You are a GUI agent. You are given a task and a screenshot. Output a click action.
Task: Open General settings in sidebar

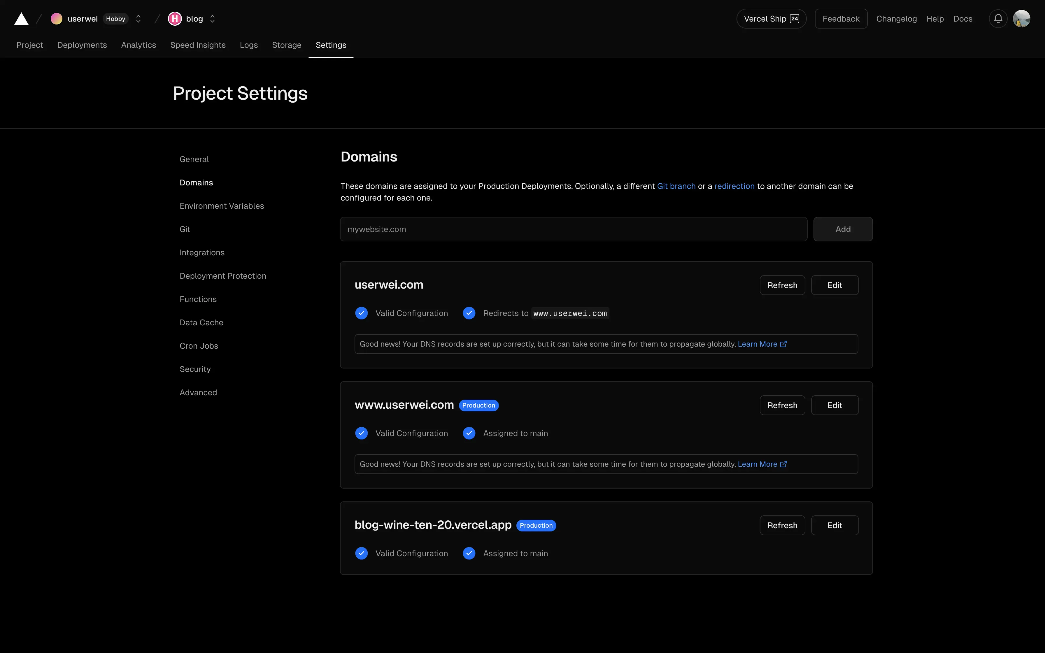coord(194,159)
